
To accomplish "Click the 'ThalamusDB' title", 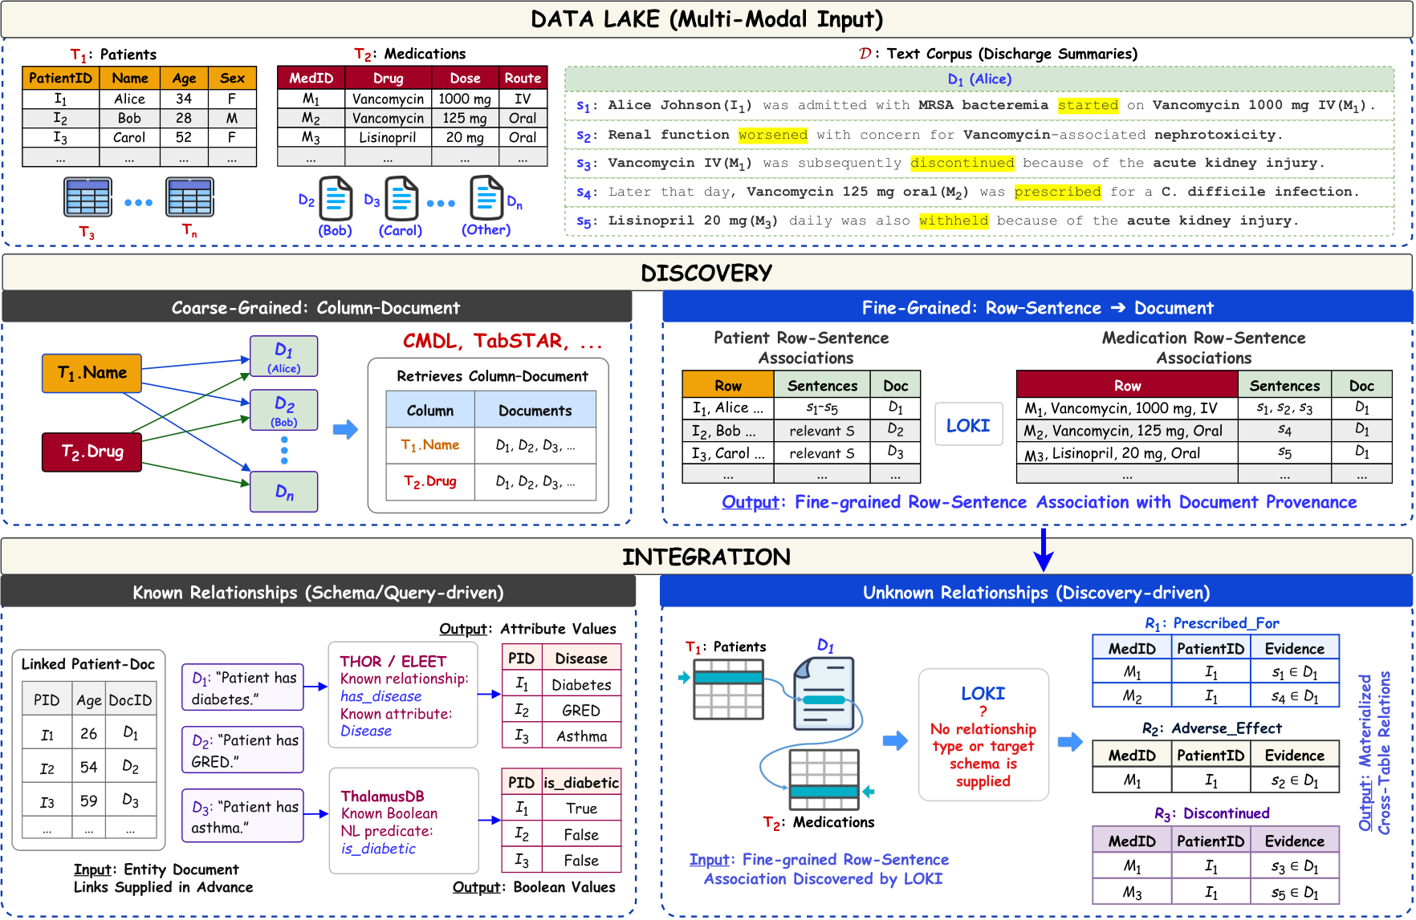I will pyautogui.click(x=382, y=796).
